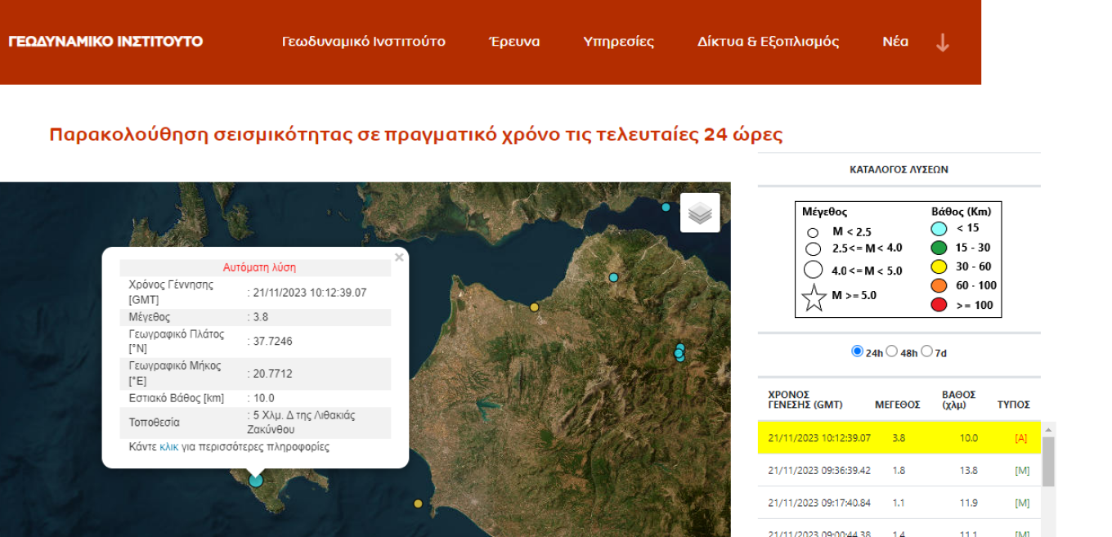Image resolution: width=1112 pixels, height=537 pixels.
Task: Expand the Δίκτυα & Εξοπλισμός menu
Action: 768,42
